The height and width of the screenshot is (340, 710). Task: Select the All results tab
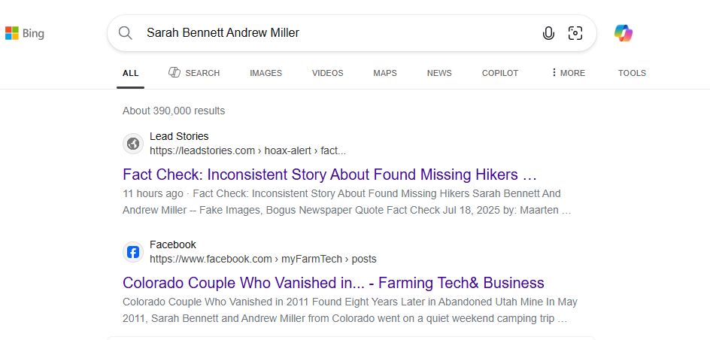[x=130, y=73]
